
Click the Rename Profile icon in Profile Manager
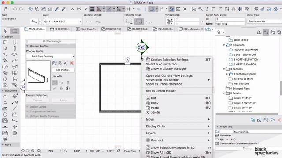coord(66,63)
